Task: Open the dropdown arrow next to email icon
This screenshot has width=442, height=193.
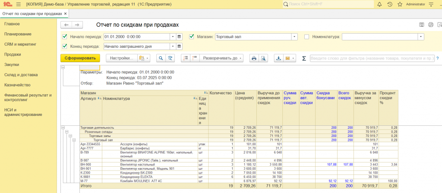Action: tap(294, 58)
